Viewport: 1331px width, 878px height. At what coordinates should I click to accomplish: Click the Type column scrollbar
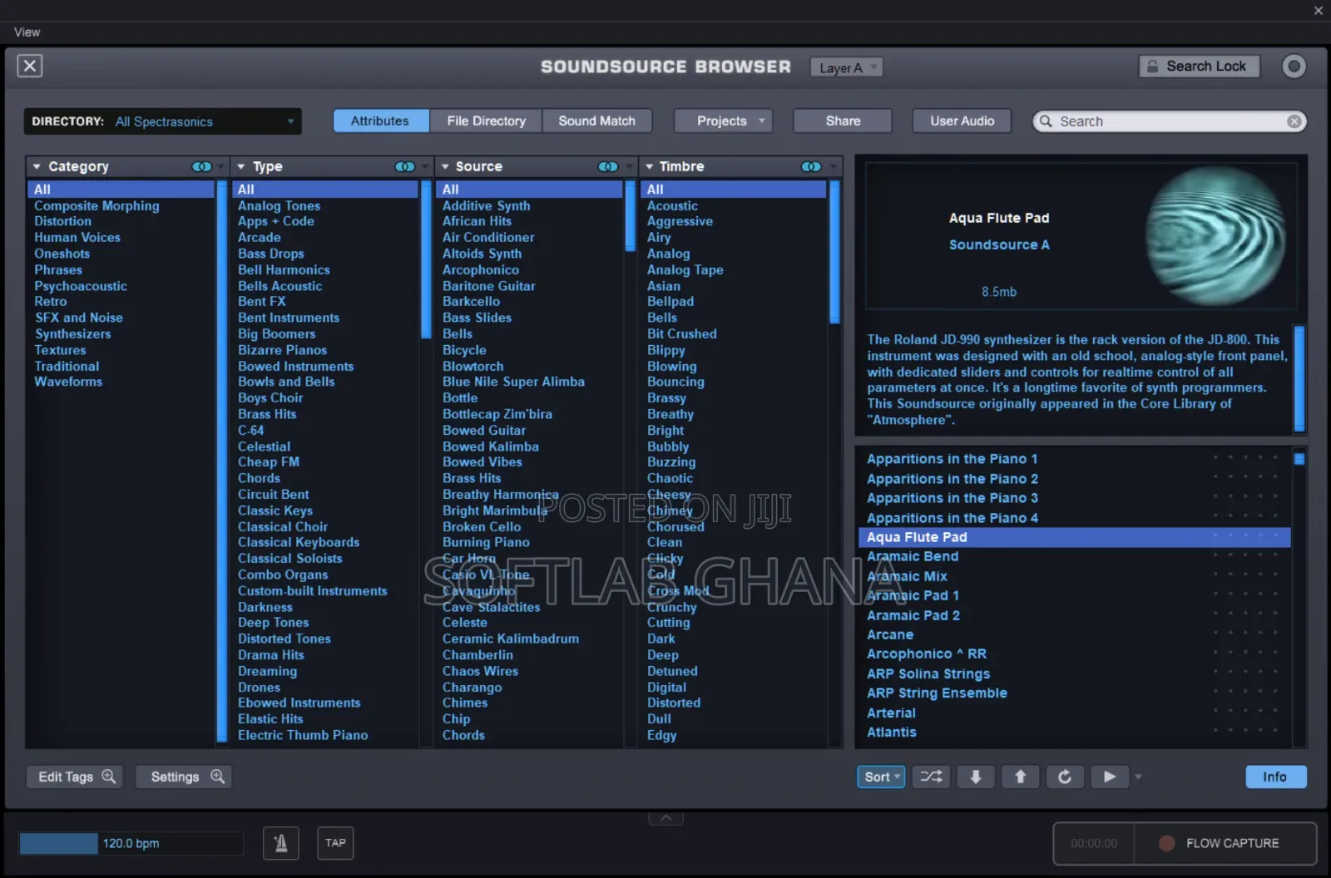[x=426, y=258]
